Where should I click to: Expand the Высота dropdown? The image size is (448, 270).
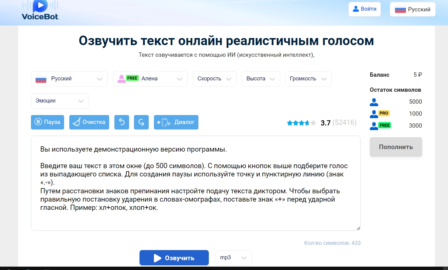[x=261, y=79]
